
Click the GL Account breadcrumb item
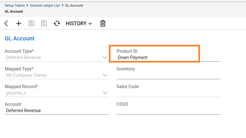(74, 5)
